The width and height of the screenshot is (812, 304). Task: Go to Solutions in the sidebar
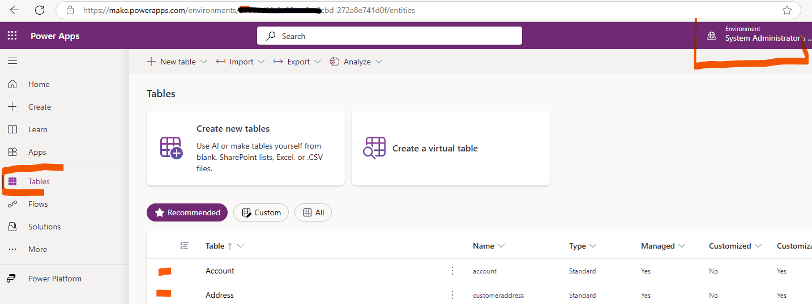[x=44, y=227]
